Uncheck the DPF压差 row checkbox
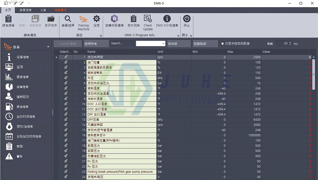This screenshot has width=318, height=180. tap(65, 119)
